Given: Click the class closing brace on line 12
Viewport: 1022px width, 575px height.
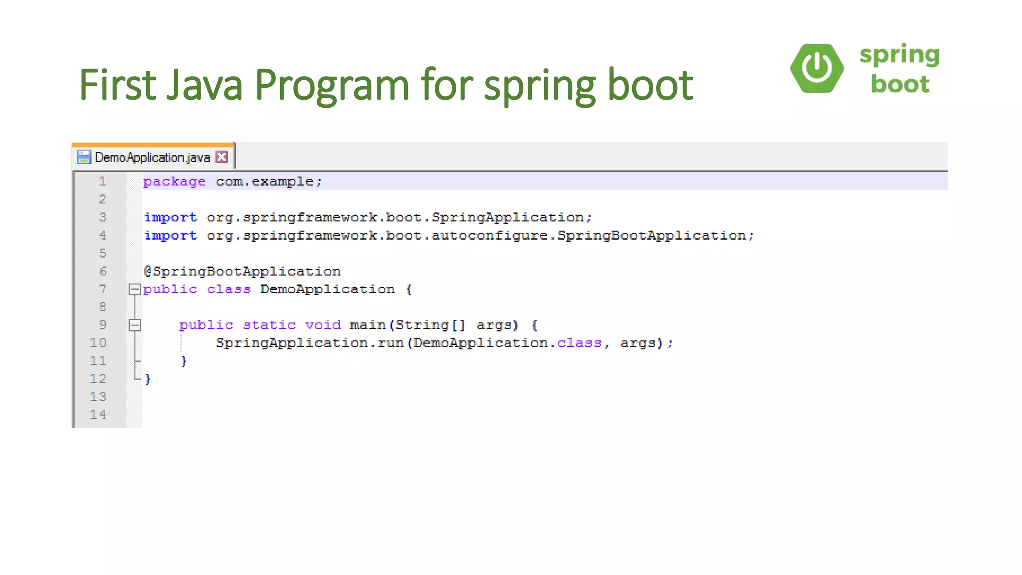Looking at the screenshot, I should coord(148,379).
